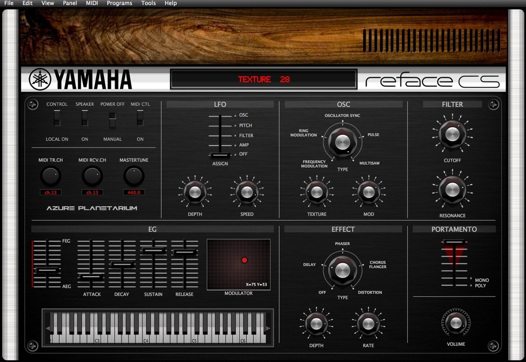This screenshot has height=362, width=526.
Task: Click the MASTERTUNE knob
Action: [x=134, y=176]
